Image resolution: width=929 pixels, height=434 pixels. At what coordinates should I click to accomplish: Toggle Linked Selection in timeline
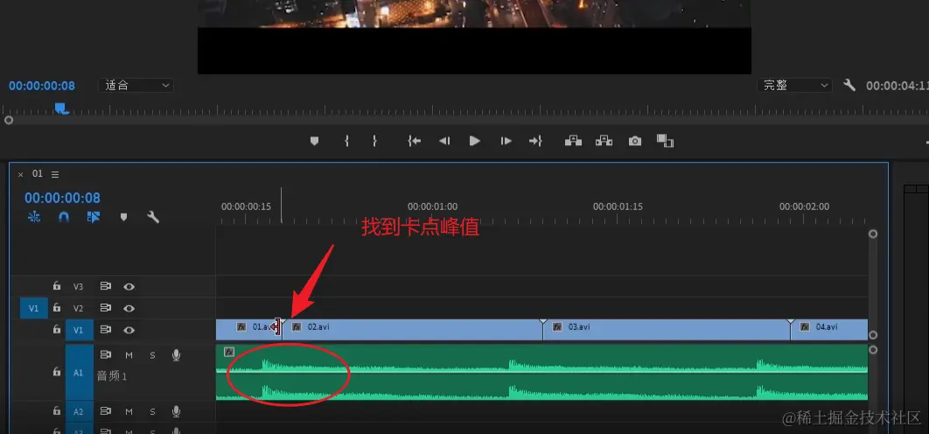pyautogui.click(x=94, y=217)
